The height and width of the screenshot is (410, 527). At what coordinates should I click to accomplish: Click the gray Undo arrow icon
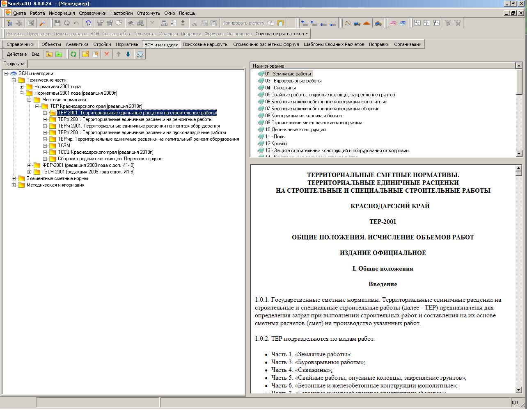tap(76, 23)
